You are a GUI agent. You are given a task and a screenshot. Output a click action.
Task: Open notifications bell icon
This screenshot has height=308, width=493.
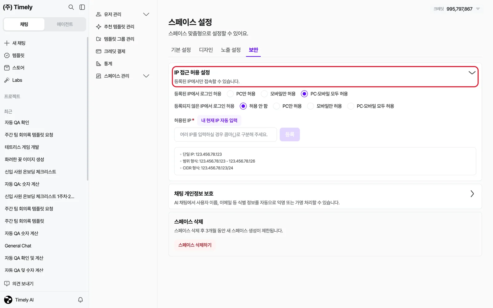80,300
